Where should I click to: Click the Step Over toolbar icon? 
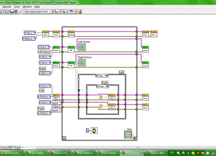[x=16, y=12]
